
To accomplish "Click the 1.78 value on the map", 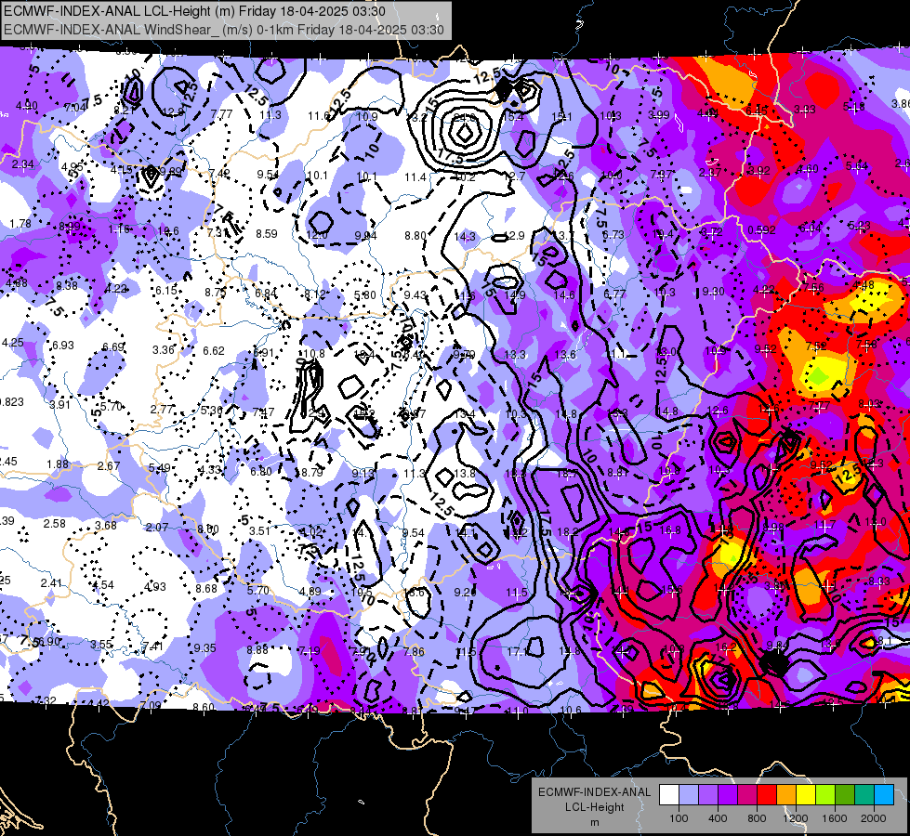I will (20, 223).
